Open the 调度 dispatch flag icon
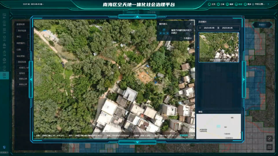278x156 pixels. coord(227,4)
